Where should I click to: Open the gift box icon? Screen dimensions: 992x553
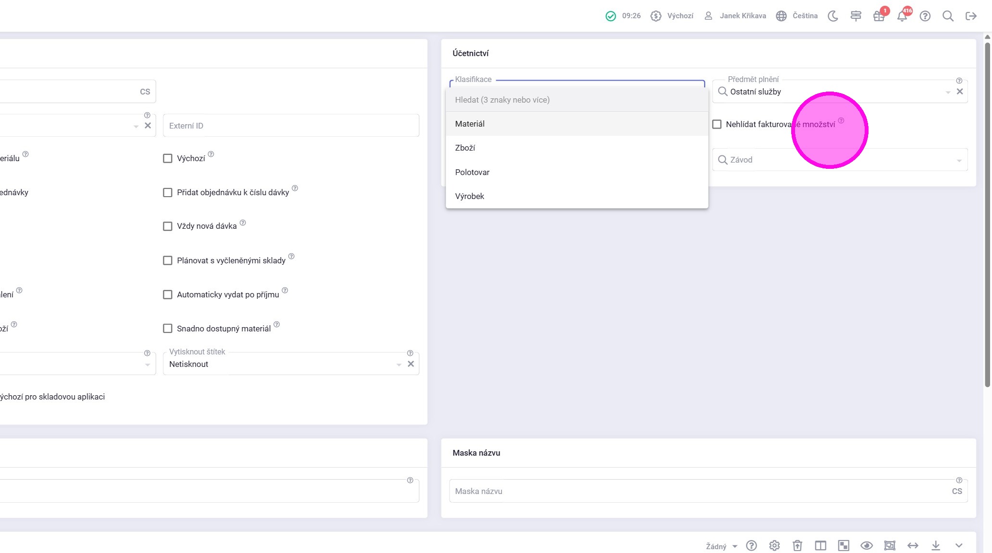click(x=879, y=16)
